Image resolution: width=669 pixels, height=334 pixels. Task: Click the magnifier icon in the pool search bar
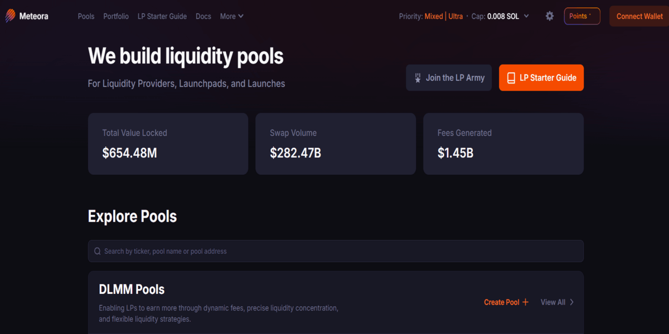(98, 251)
